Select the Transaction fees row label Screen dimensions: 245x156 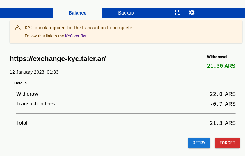click(x=35, y=104)
